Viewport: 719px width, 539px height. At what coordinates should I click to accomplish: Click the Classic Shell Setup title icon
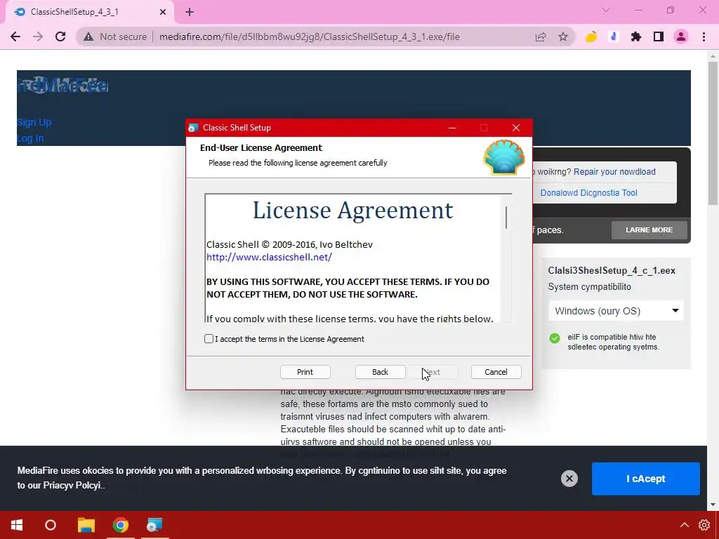(194, 128)
